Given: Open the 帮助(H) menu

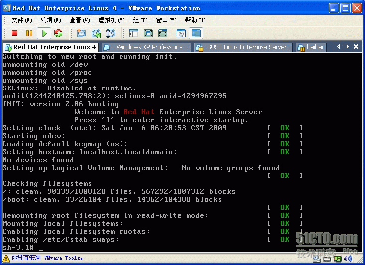Looking at the screenshot, I should click(195, 20).
